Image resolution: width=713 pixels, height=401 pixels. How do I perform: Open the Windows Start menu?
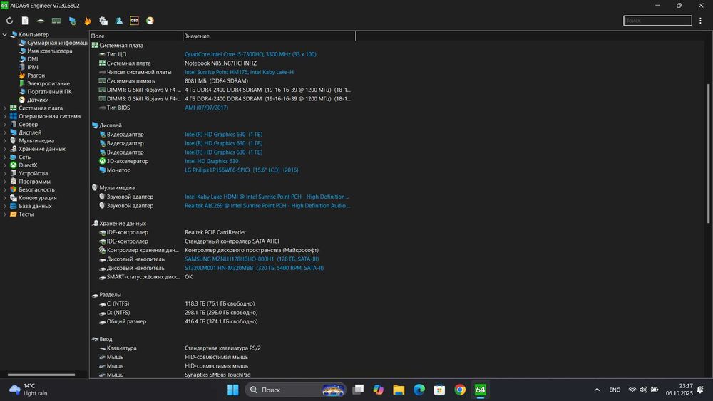pos(233,390)
